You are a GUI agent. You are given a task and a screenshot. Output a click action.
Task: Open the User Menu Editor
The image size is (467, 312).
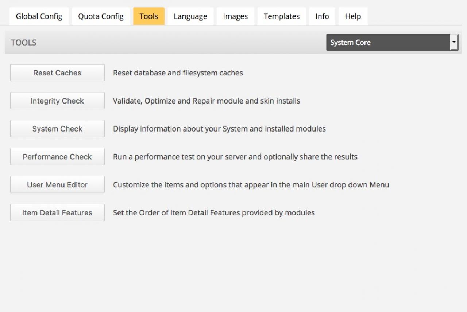(57, 185)
